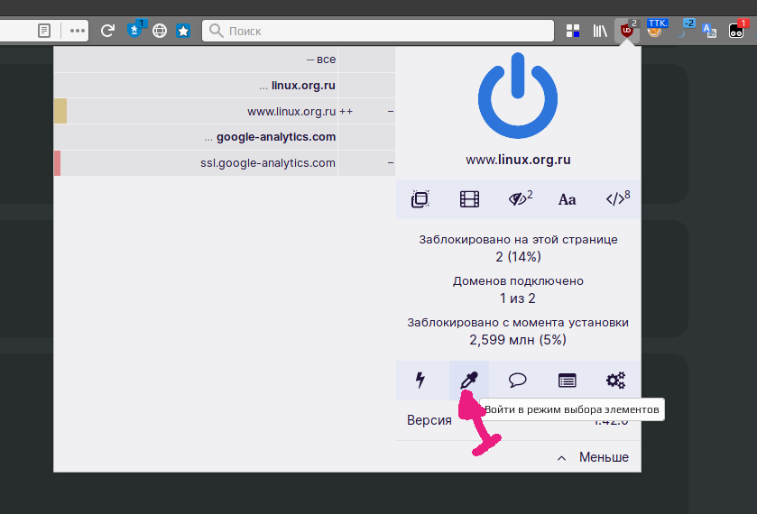Click the four-squares containers toolbar icon
The width and height of the screenshot is (757, 514).
point(573,31)
